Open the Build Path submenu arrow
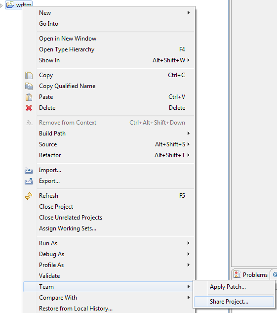 [189, 134]
